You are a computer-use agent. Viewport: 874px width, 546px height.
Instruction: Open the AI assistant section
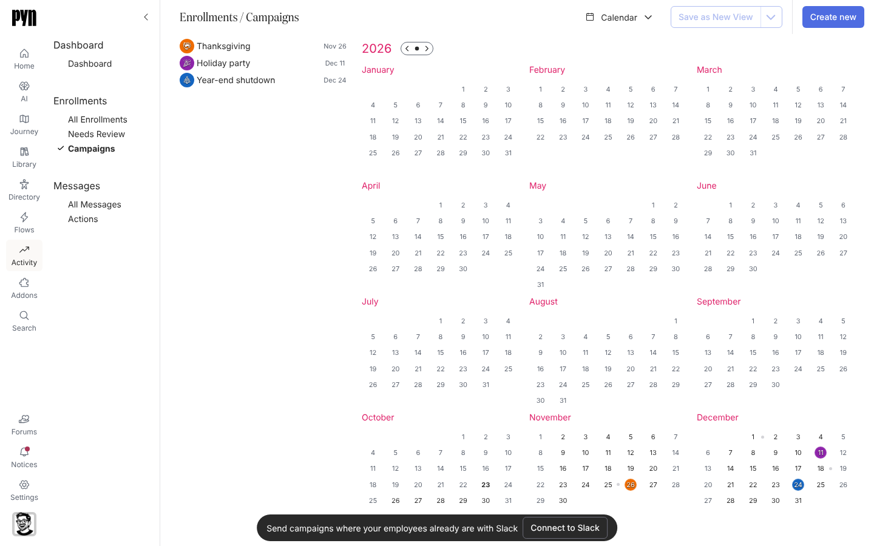pyautogui.click(x=24, y=92)
